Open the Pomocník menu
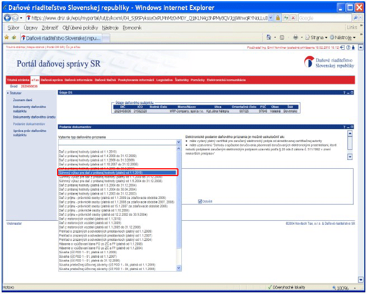Image resolution: width=367 pixels, height=294 pixels. coord(132,28)
